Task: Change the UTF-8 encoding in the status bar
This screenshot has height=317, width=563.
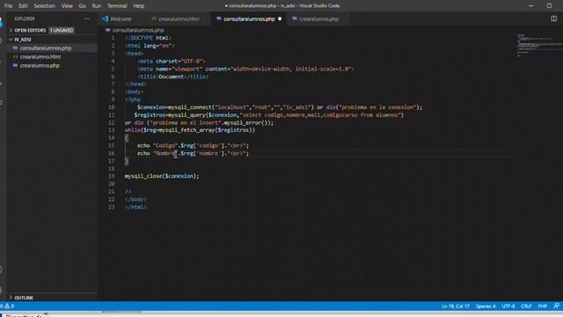Action: point(508,306)
